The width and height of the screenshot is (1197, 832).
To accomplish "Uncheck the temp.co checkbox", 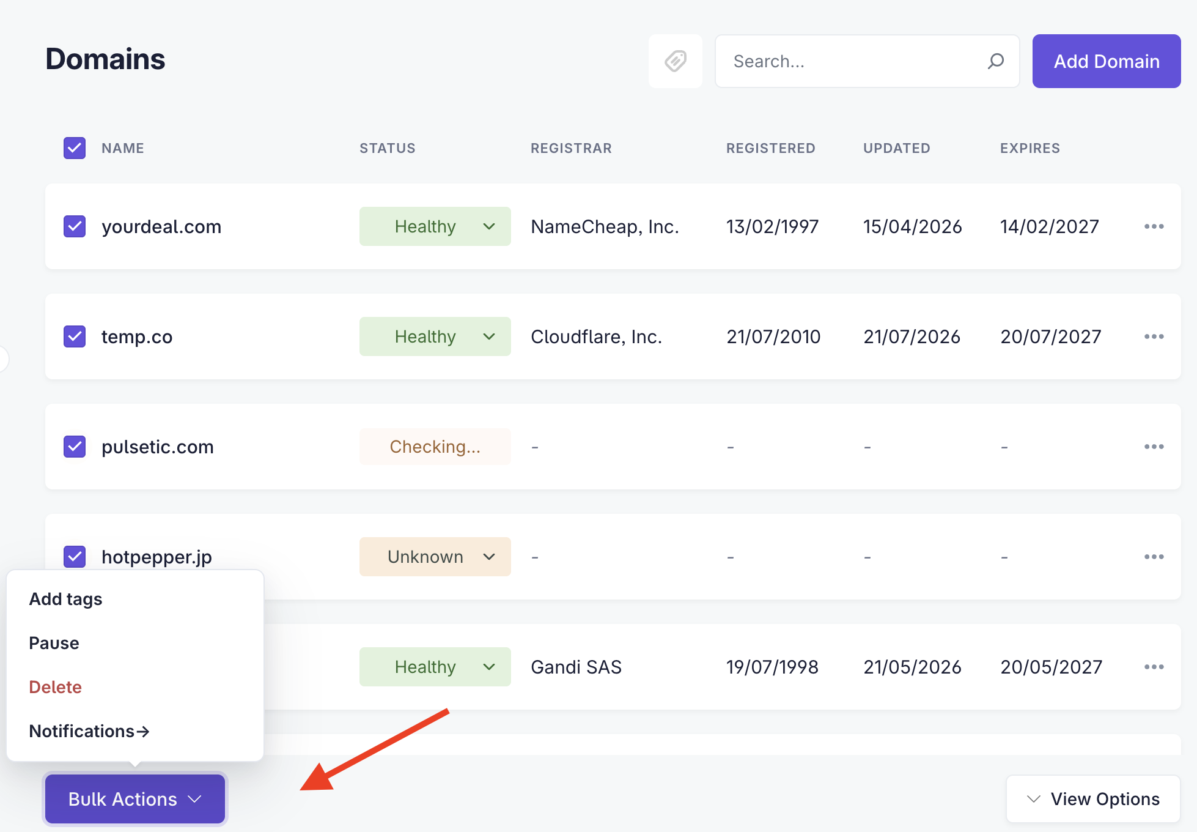I will coord(75,336).
